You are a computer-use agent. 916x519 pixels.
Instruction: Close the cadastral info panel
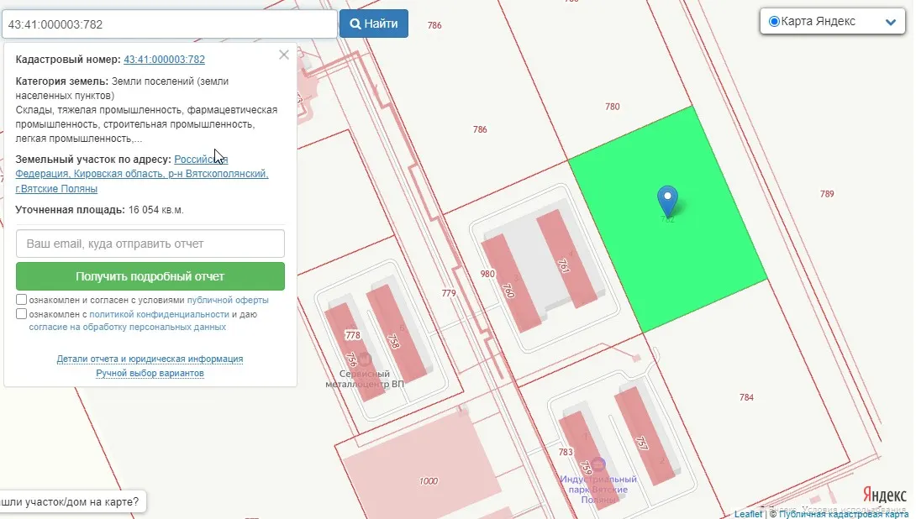pyautogui.click(x=284, y=55)
